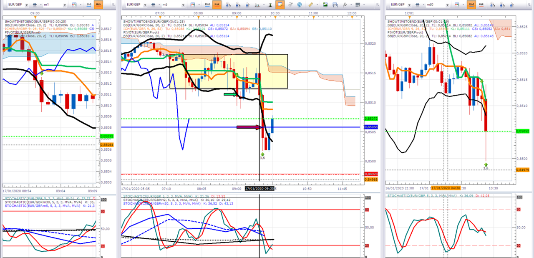Click the 0,85072 green price label on m5 chart
The height and width of the screenshot is (258, 534).
click(371, 119)
